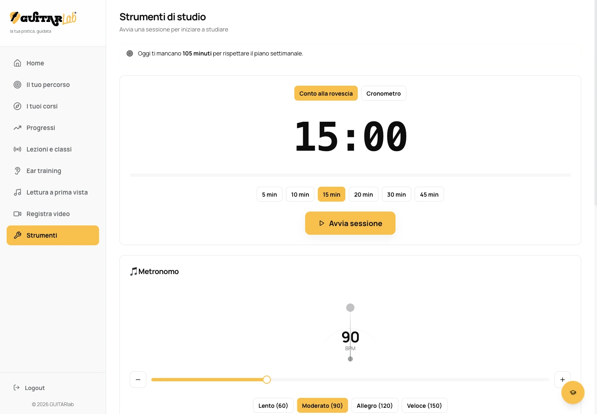
Task: Click the trending arrow icon beside Progressi
Action: [17, 128]
